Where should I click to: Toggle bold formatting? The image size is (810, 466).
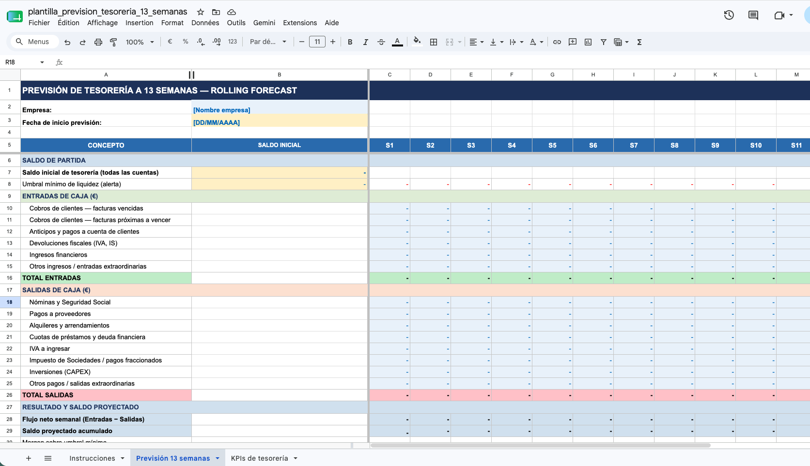pos(350,42)
